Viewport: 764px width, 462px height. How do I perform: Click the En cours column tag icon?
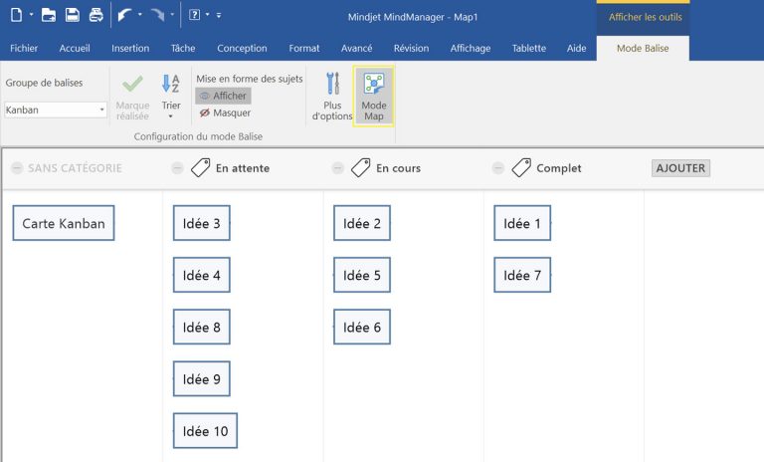[361, 168]
